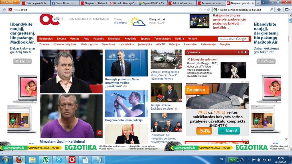The width and height of the screenshot is (292, 164).
Task: Open the Kiti miestai weather link
Action: click(x=121, y=23)
